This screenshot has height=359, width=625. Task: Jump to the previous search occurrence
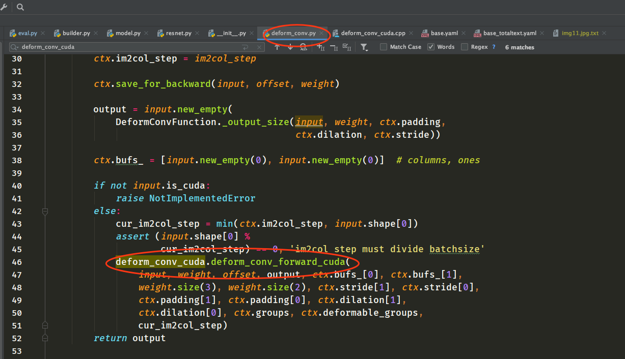pyautogui.click(x=277, y=47)
